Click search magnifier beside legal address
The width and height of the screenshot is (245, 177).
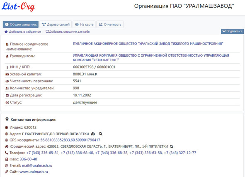[171, 147]
